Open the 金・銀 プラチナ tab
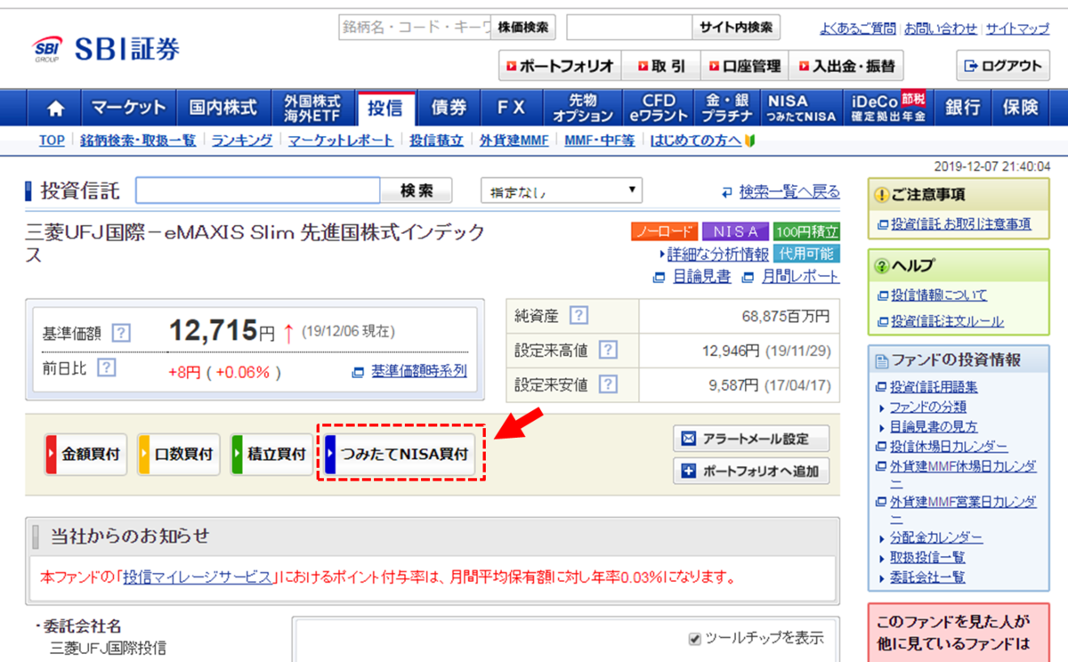Viewport: 1068px width, 662px height. (727, 109)
